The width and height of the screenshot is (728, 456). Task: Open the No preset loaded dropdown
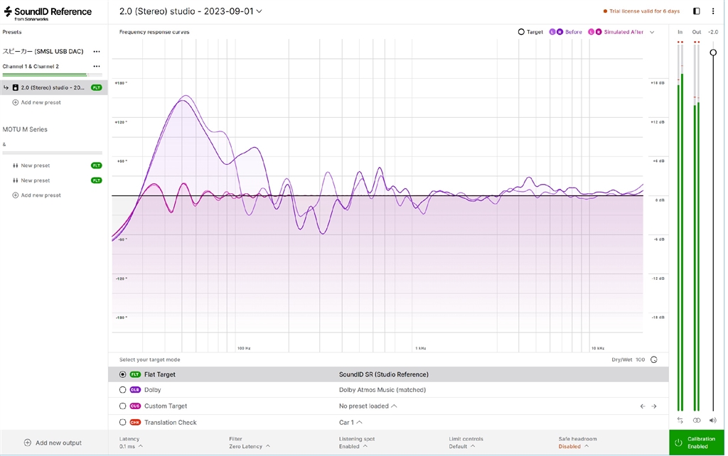click(x=368, y=406)
